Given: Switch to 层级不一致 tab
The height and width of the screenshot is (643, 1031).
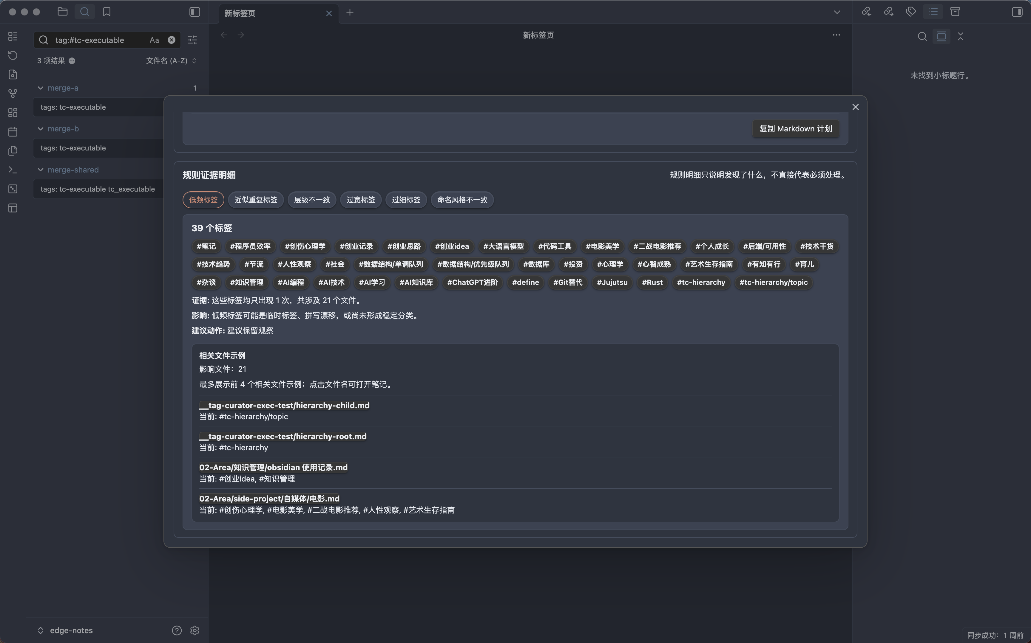Looking at the screenshot, I should (x=312, y=200).
